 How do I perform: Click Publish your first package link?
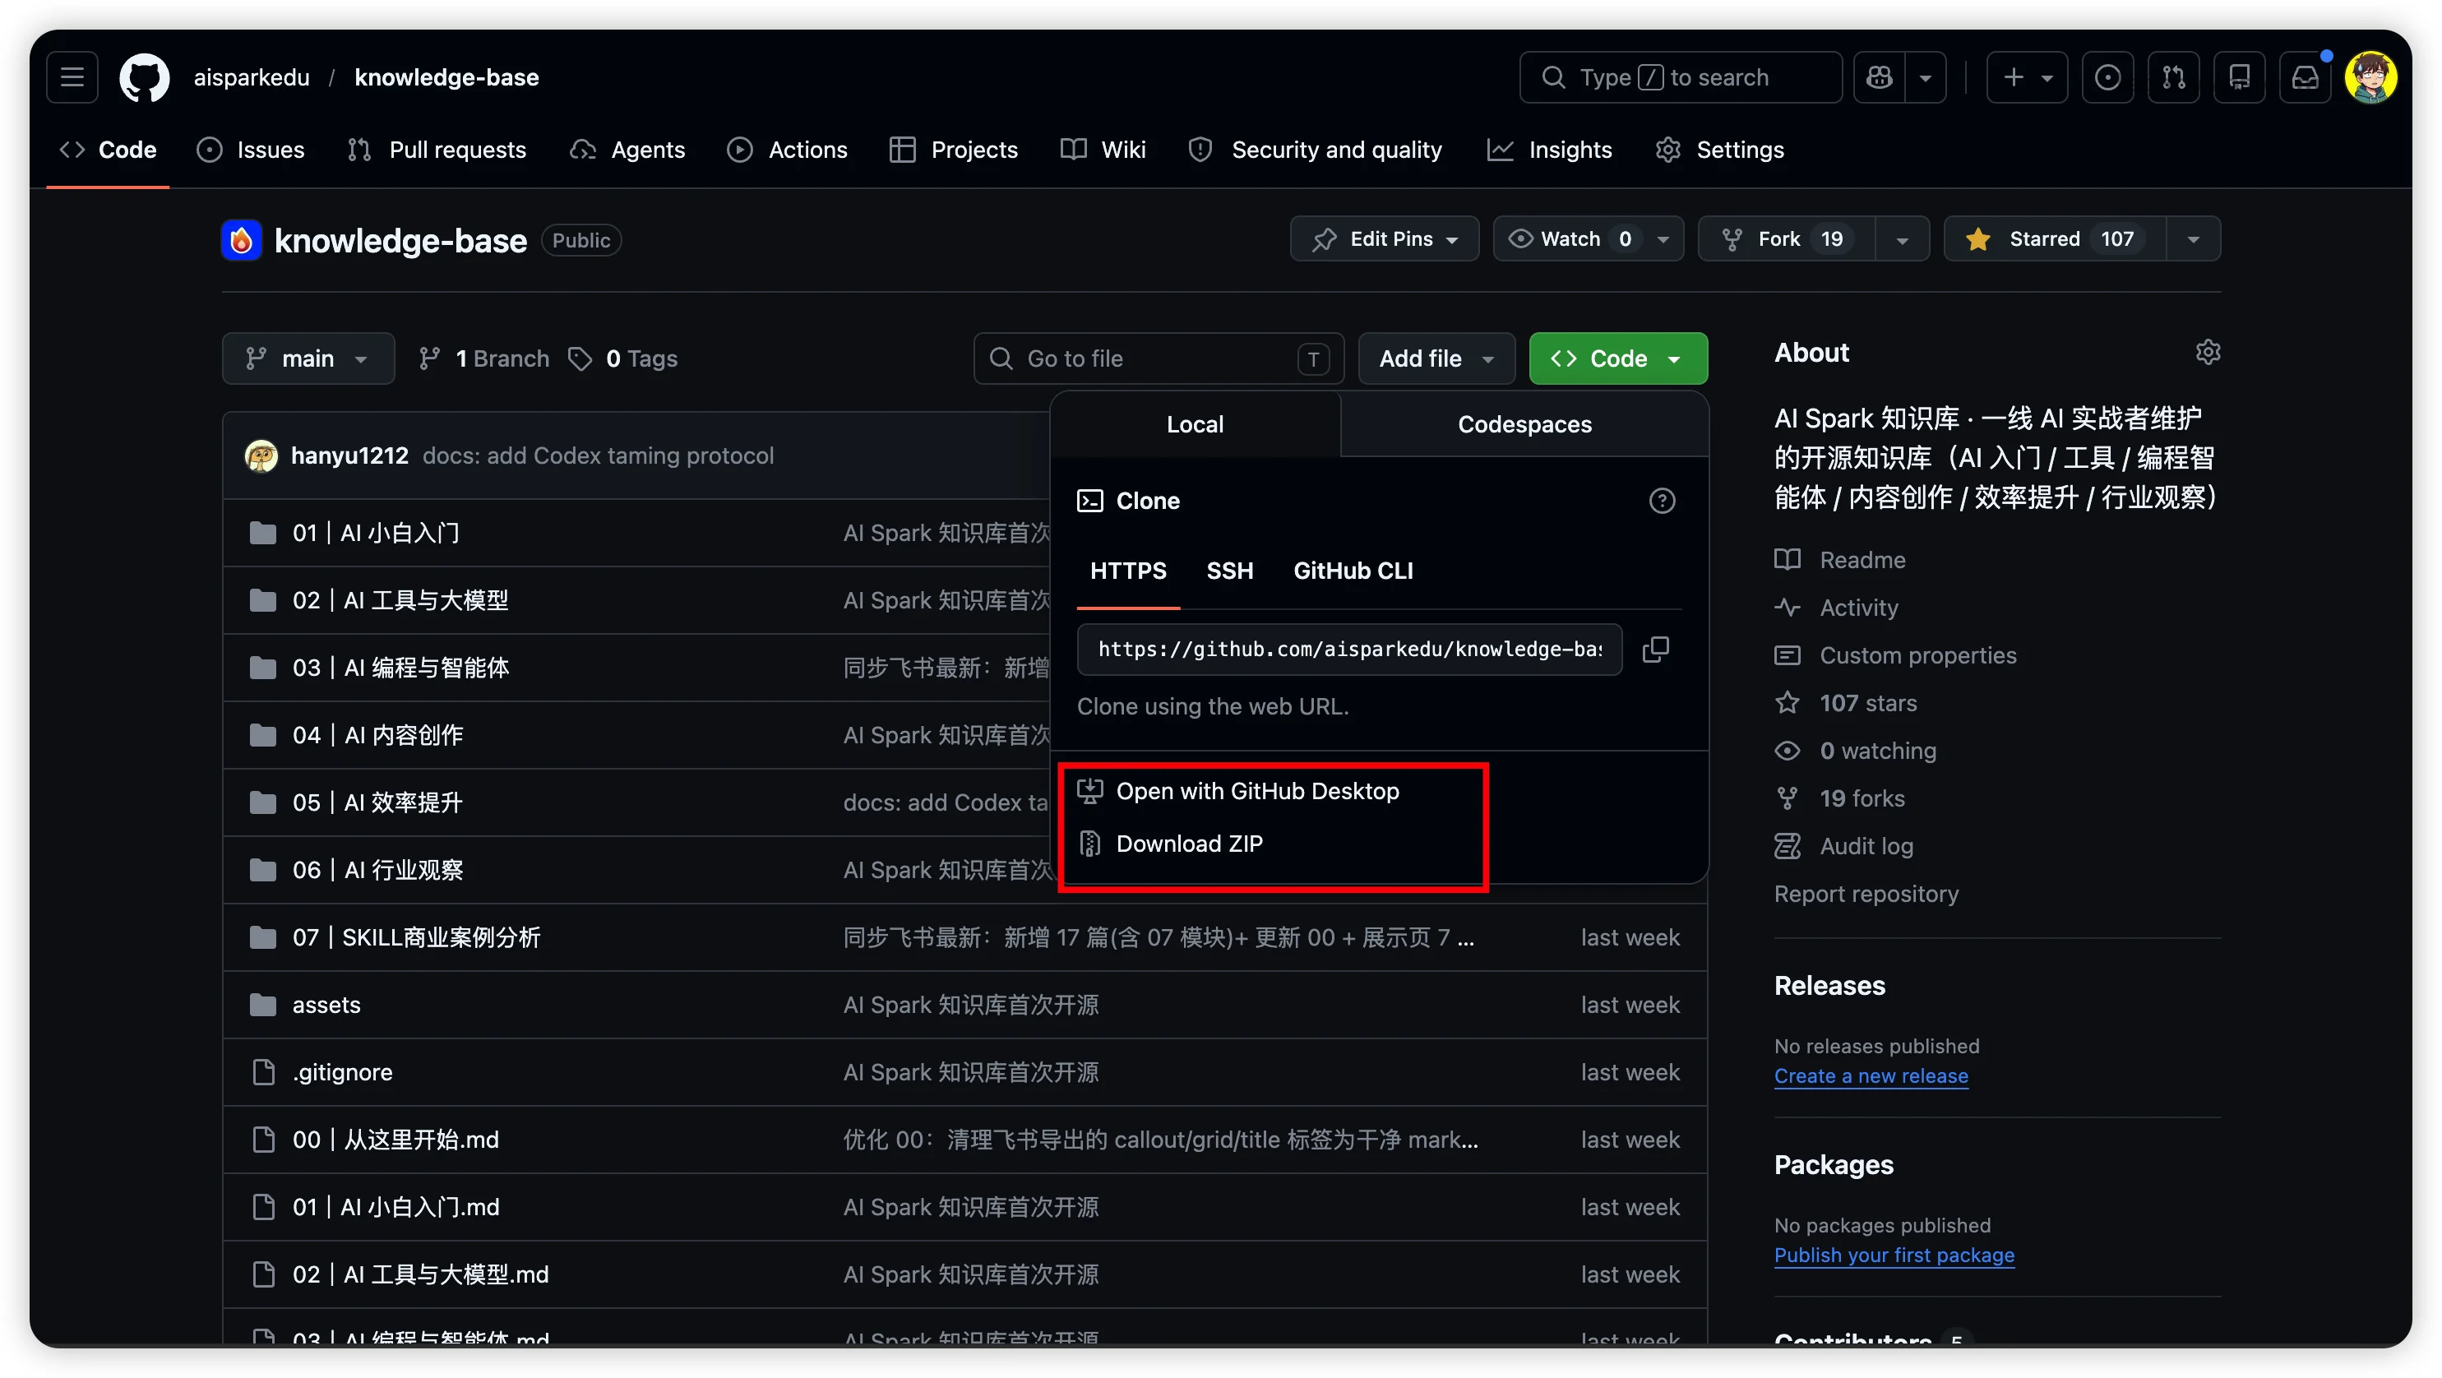click(1894, 1255)
